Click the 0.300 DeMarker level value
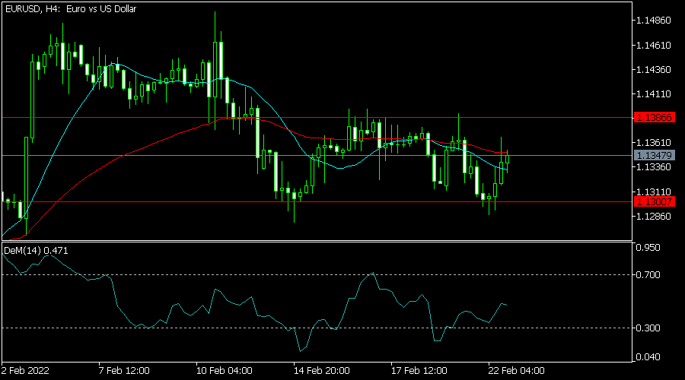Image resolution: width=685 pixels, height=380 pixels. point(648,328)
